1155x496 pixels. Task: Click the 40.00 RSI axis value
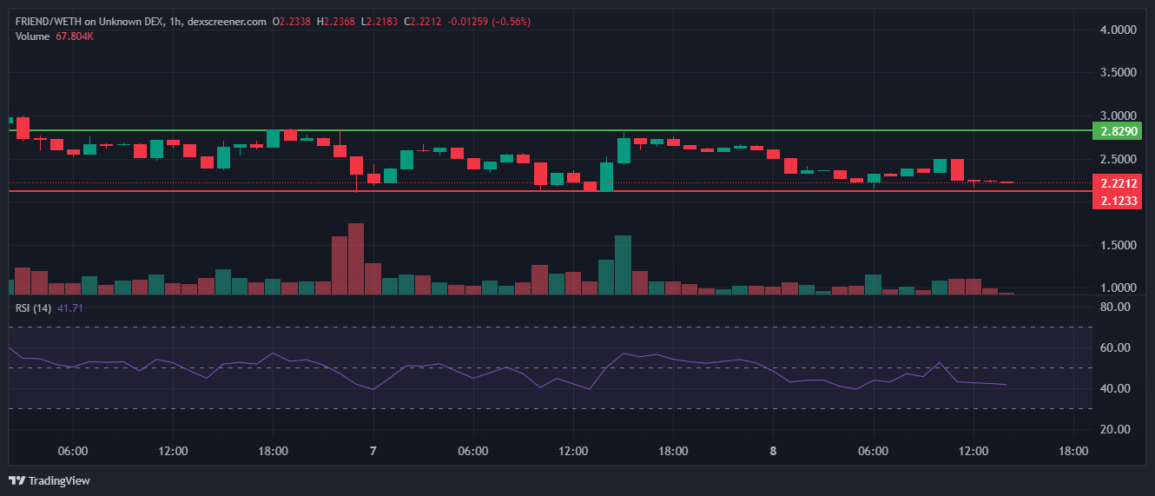click(x=1115, y=388)
